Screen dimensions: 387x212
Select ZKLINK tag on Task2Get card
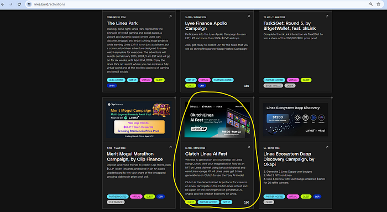pos(290,85)
